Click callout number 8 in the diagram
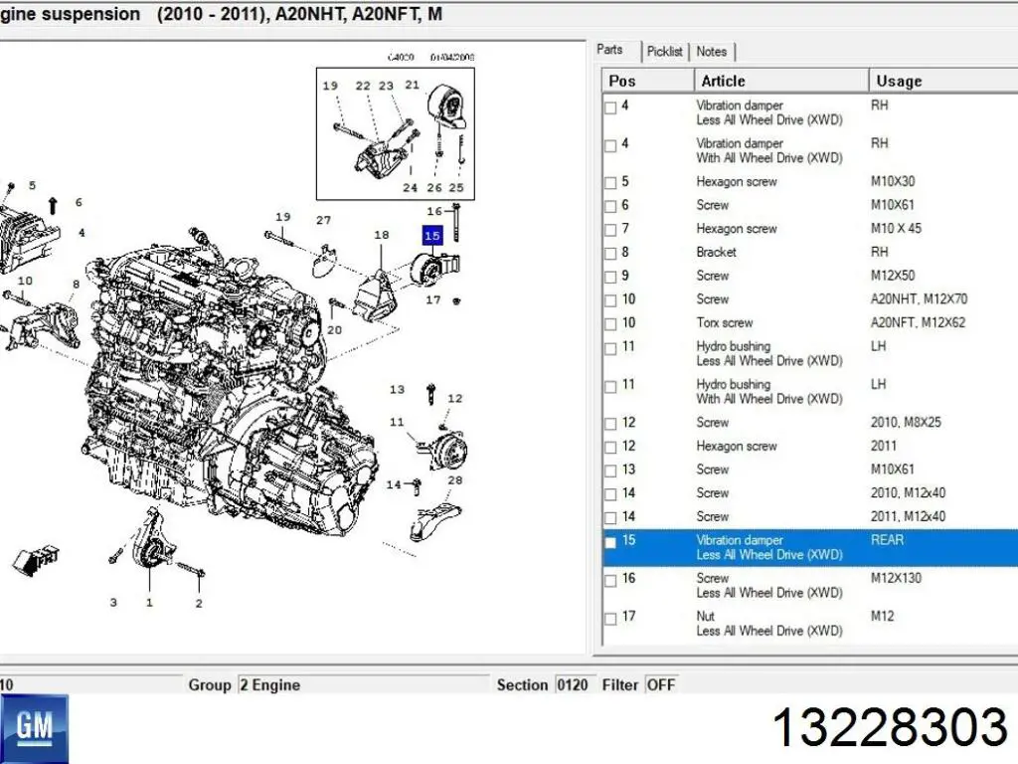The height and width of the screenshot is (764, 1018). click(x=77, y=284)
